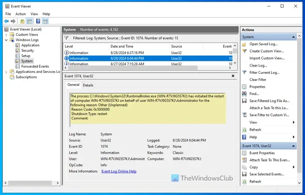Click the Save Filtered Log File disk icon
This screenshot has width=305, height=195.
pyautogui.click(x=244, y=101)
